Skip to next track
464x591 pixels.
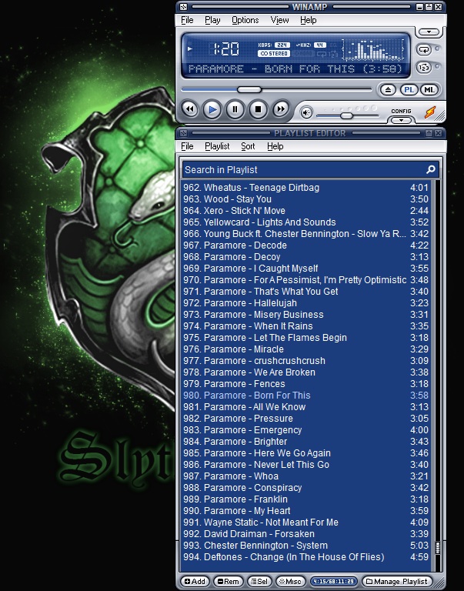pyautogui.click(x=281, y=109)
